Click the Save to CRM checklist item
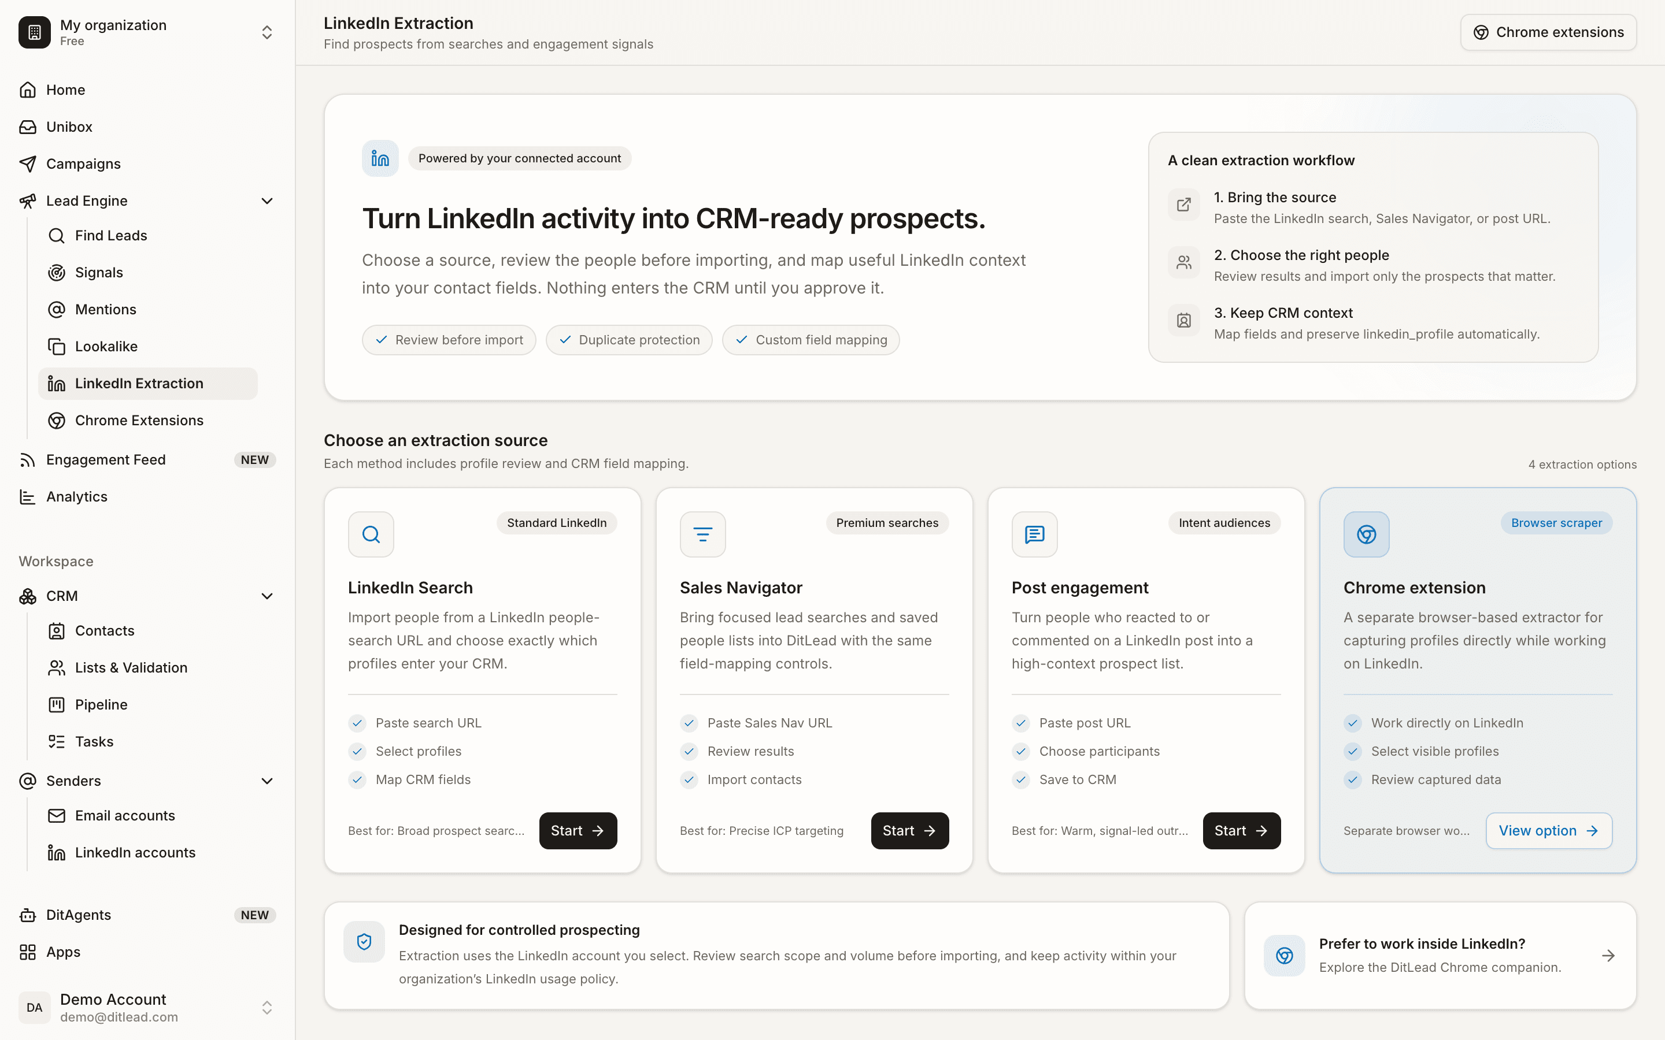Image resolution: width=1665 pixels, height=1040 pixels. (x=1064, y=779)
